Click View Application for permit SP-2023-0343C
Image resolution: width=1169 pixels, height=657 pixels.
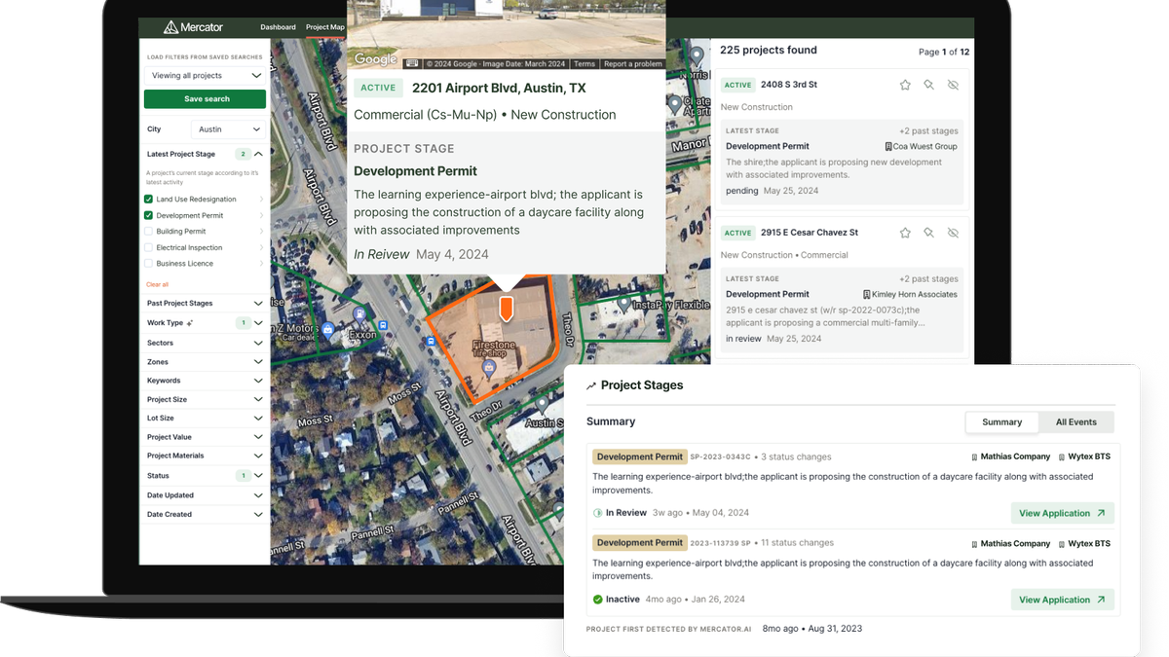1062,513
